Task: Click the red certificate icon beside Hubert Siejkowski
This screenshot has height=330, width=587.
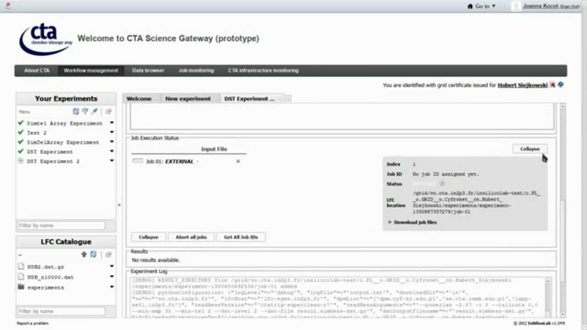Action: click(553, 85)
